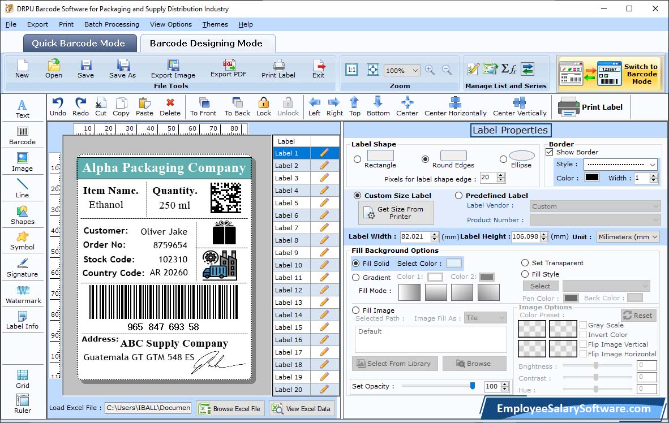Open the Batch Processing menu

[x=111, y=24]
